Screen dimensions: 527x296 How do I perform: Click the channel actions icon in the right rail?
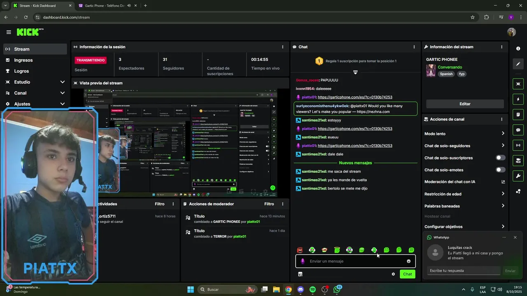point(518,160)
